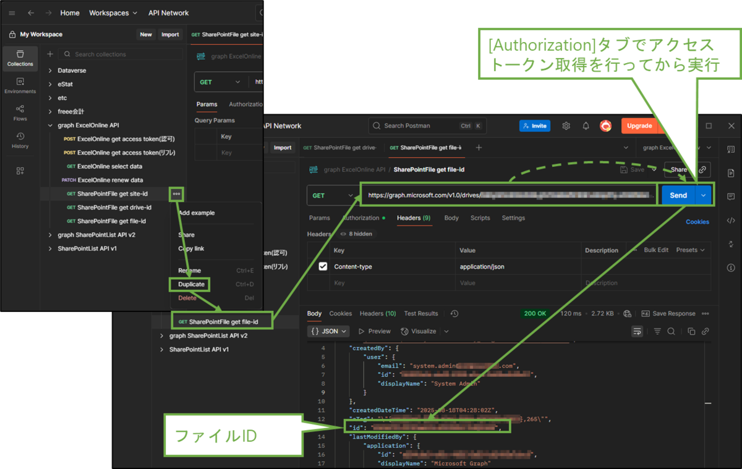The image size is (742, 469).
Task: Click New button in back window
Action: pyautogui.click(x=146, y=35)
